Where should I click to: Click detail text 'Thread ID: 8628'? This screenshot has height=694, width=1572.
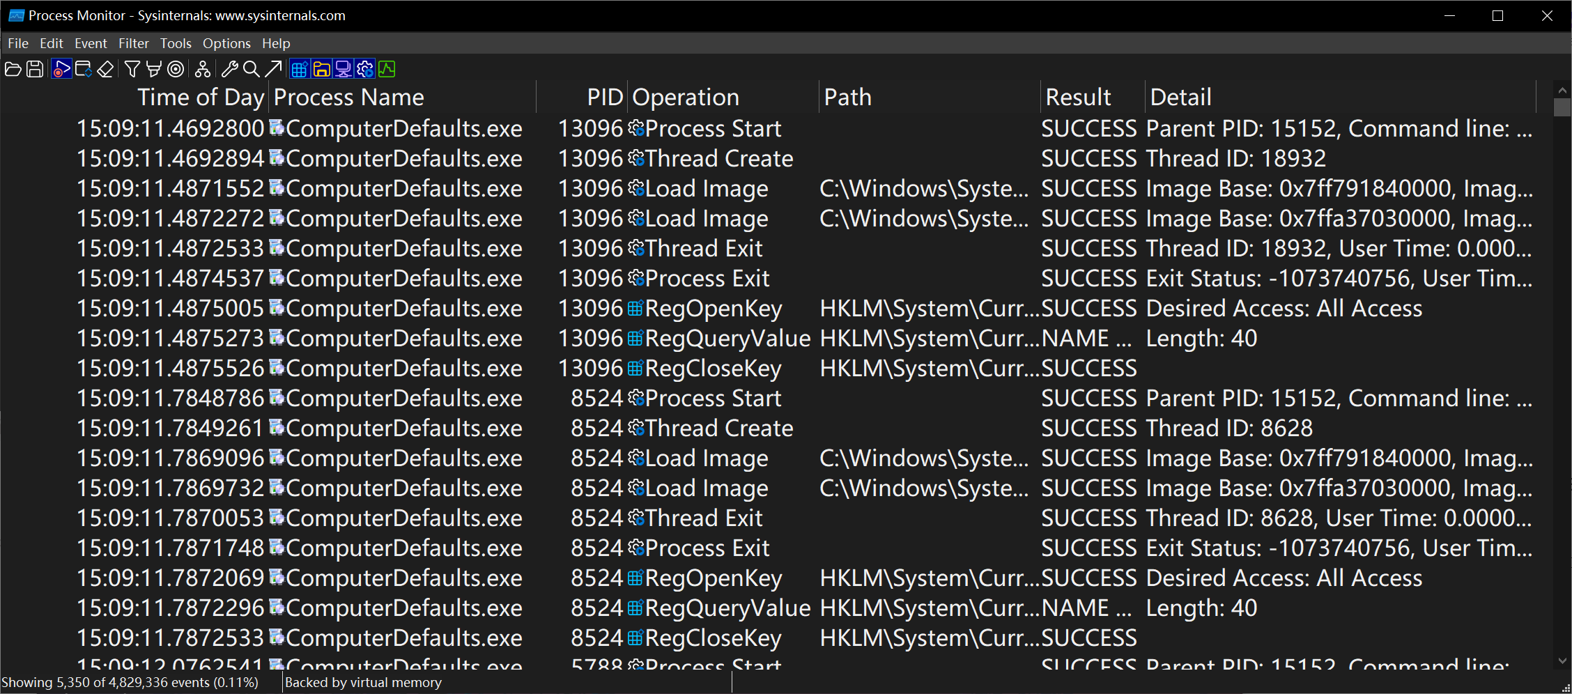(x=1229, y=428)
